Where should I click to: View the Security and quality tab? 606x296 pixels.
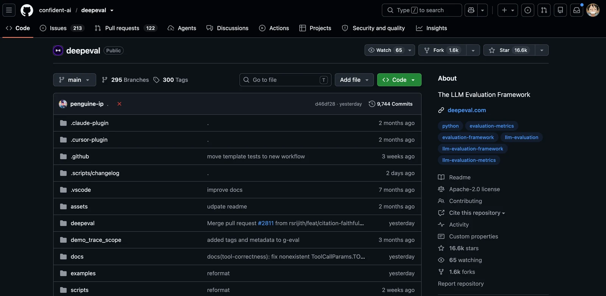(x=373, y=28)
